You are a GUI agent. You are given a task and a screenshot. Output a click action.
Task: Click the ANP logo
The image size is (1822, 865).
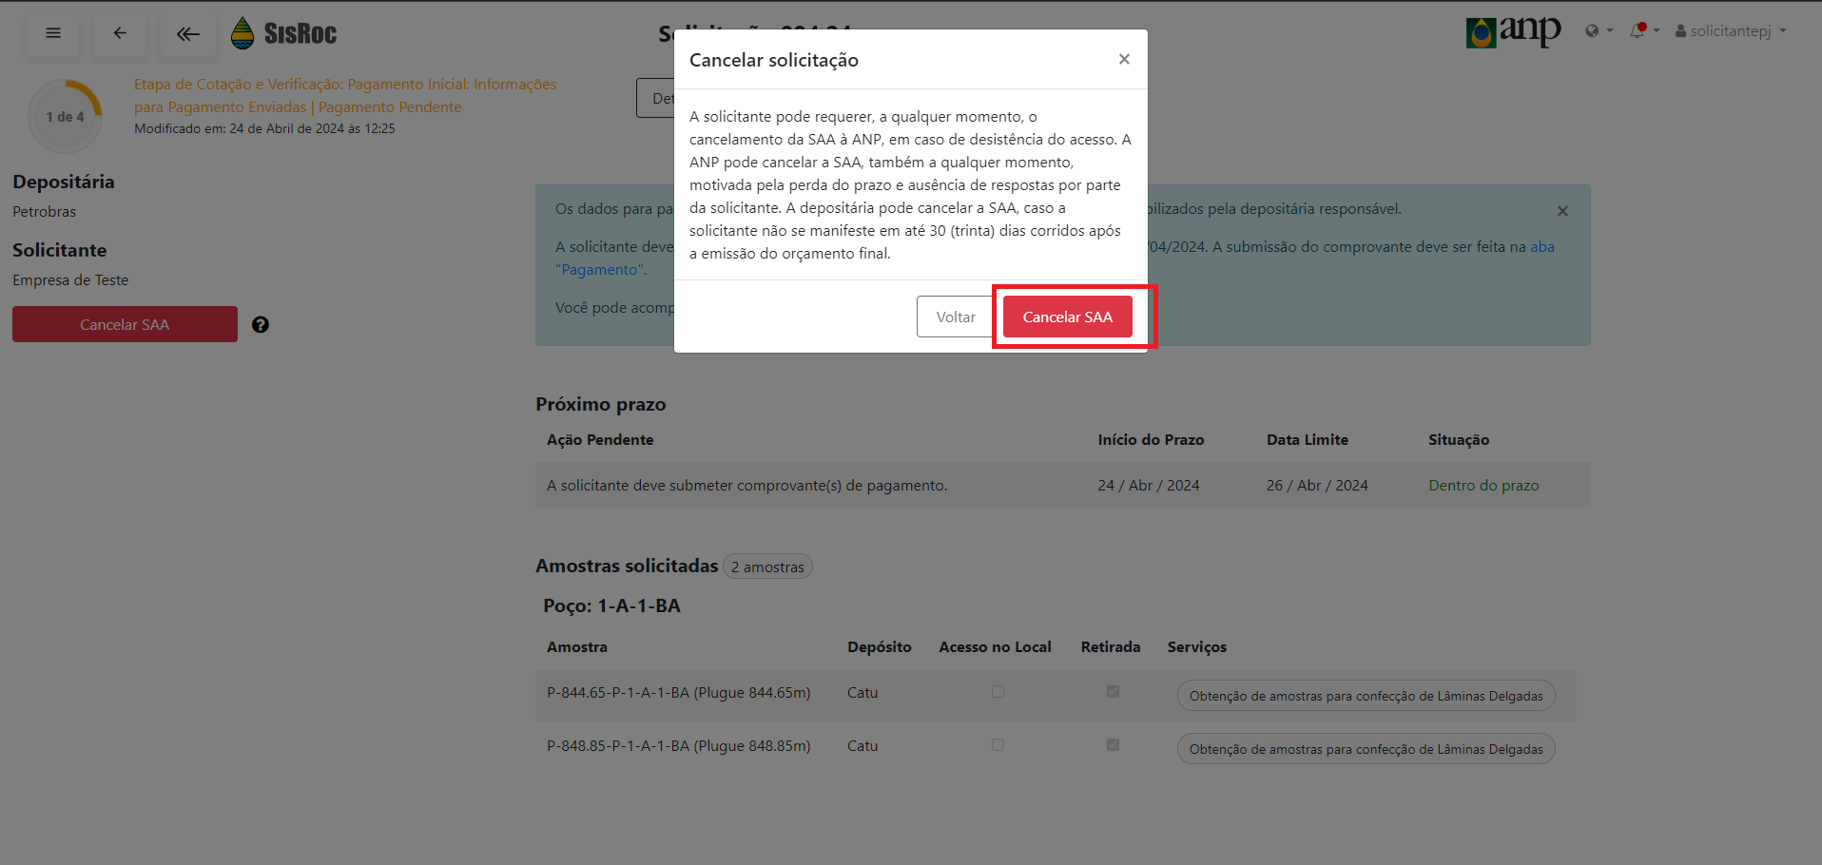(1513, 32)
